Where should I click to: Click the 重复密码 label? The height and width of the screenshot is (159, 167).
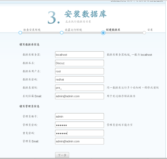click(x=29, y=133)
